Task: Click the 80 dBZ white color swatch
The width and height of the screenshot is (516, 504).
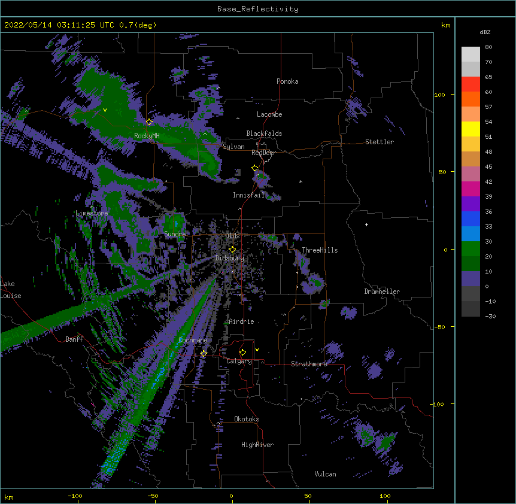Action: (471, 54)
